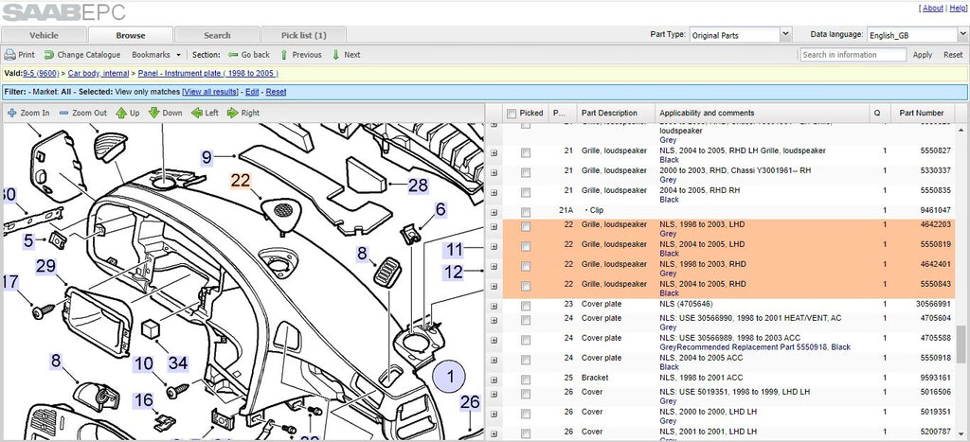The image size is (970, 442).
Task: Select part number 28 label in diagram
Action: pyautogui.click(x=418, y=185)
